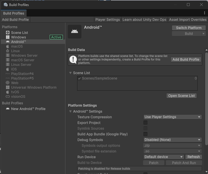
Task: Select the Universal Windows Platform row
Action: click(33, 87)
